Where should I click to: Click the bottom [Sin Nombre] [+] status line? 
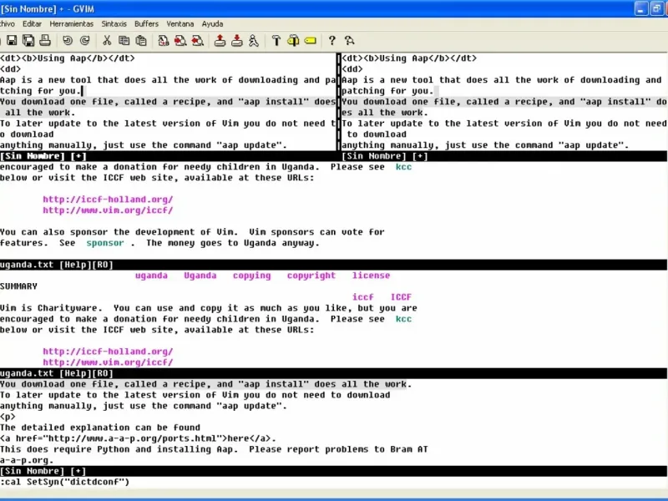[334, 471]
